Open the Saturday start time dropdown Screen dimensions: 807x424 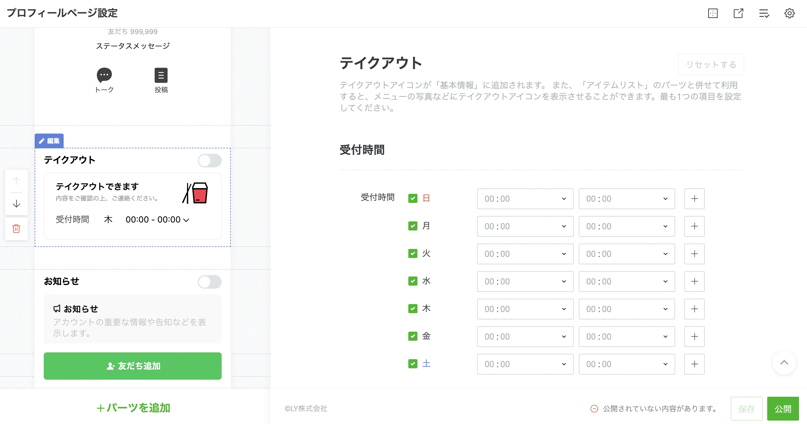pyautogui.click(x=525, y=364)
